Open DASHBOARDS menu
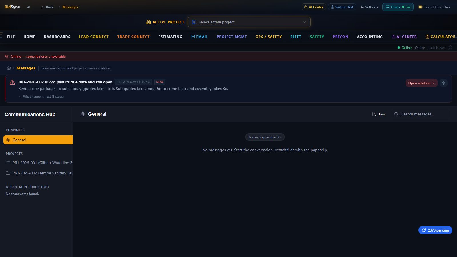457x257 pixels. click(x=57, y=37)
